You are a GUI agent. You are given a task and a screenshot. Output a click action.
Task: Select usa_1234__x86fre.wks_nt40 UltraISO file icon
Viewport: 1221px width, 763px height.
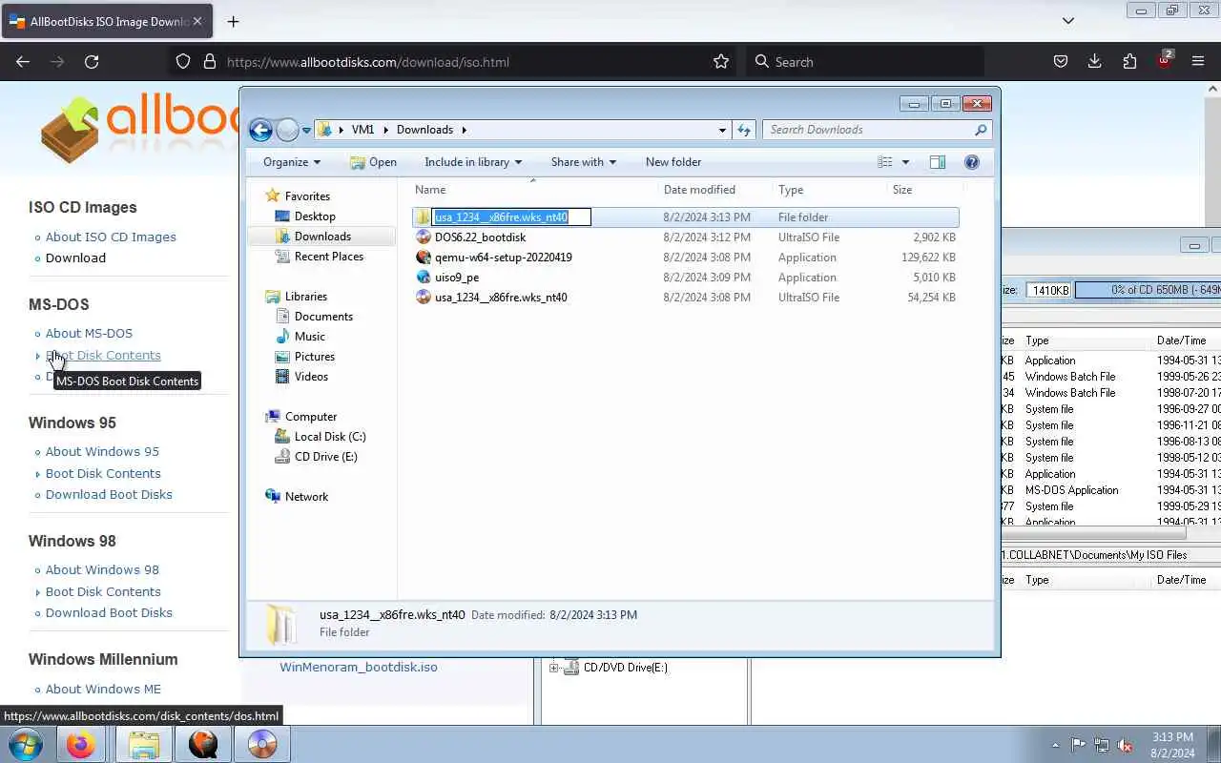(x=424, y=298)
